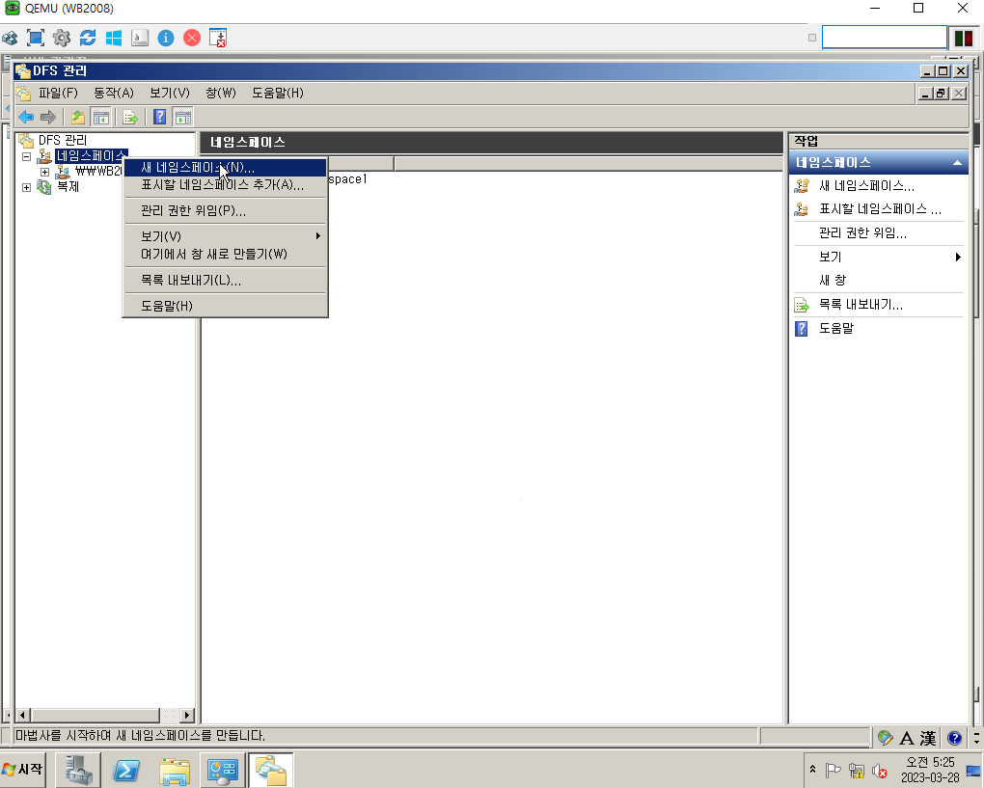984x788 pixels.
Task: Click the Export list toolbar icon
Action: click(130, 117)
